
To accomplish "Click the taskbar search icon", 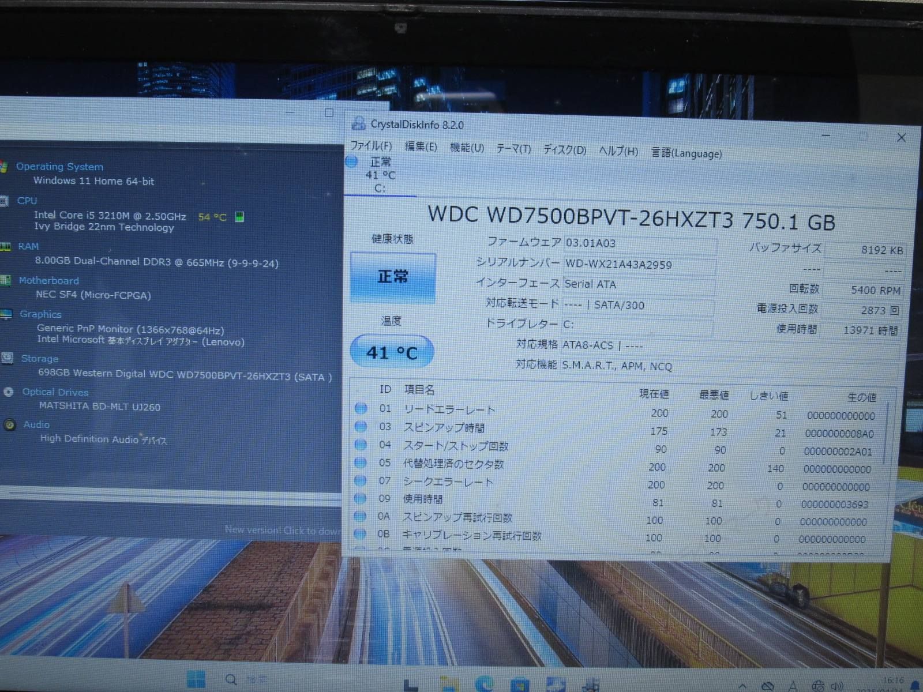I will tap(231, 679).
